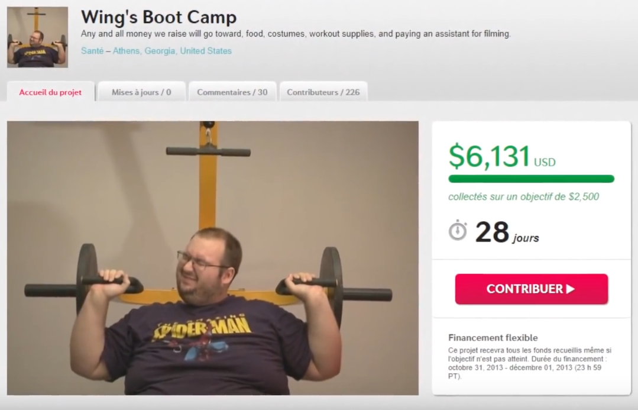Click the campaign tagline description text
The width and height of the screenshot is (638, 410).
click(296, 34)
